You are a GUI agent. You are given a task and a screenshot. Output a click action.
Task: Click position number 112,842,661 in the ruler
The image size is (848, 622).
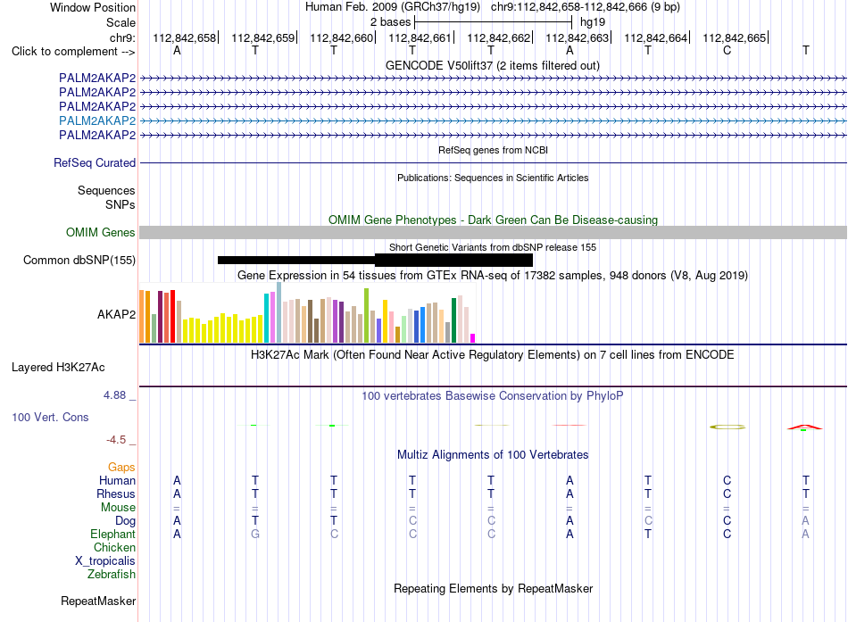pyautogui.click(x=420, y=37)
